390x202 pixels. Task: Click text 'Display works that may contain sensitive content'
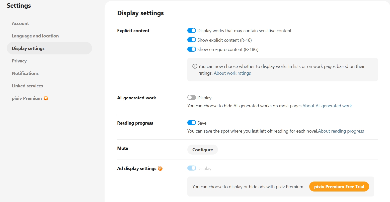pyautogui.click(x=244, y=31)
